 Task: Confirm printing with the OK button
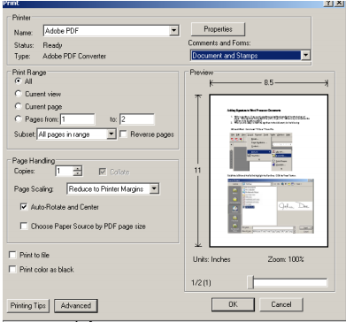pos(233,304)
